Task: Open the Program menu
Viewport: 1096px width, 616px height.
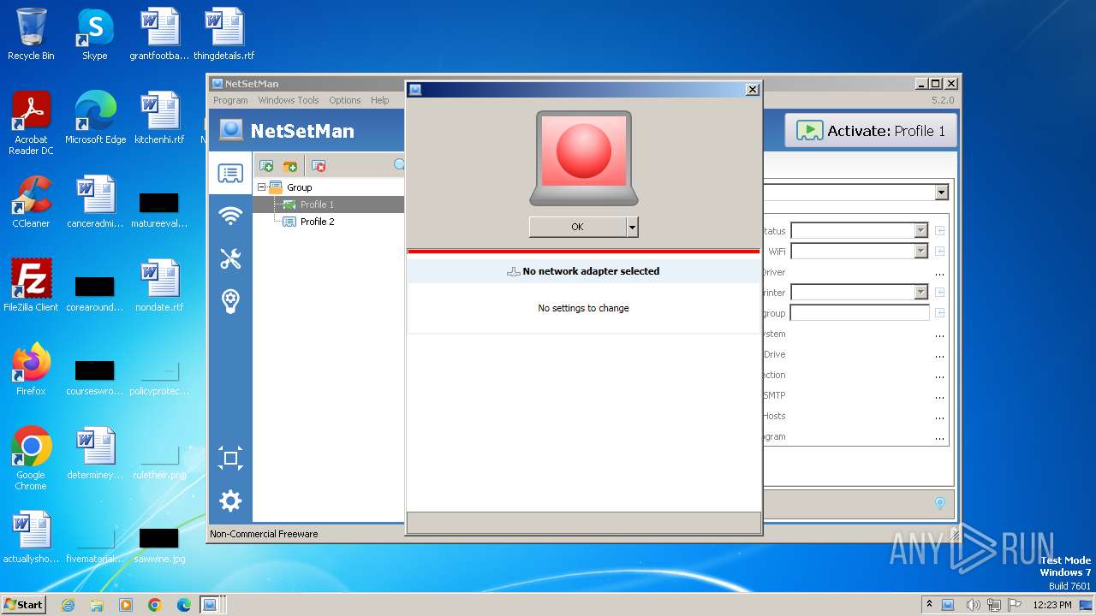Action: 230,100
